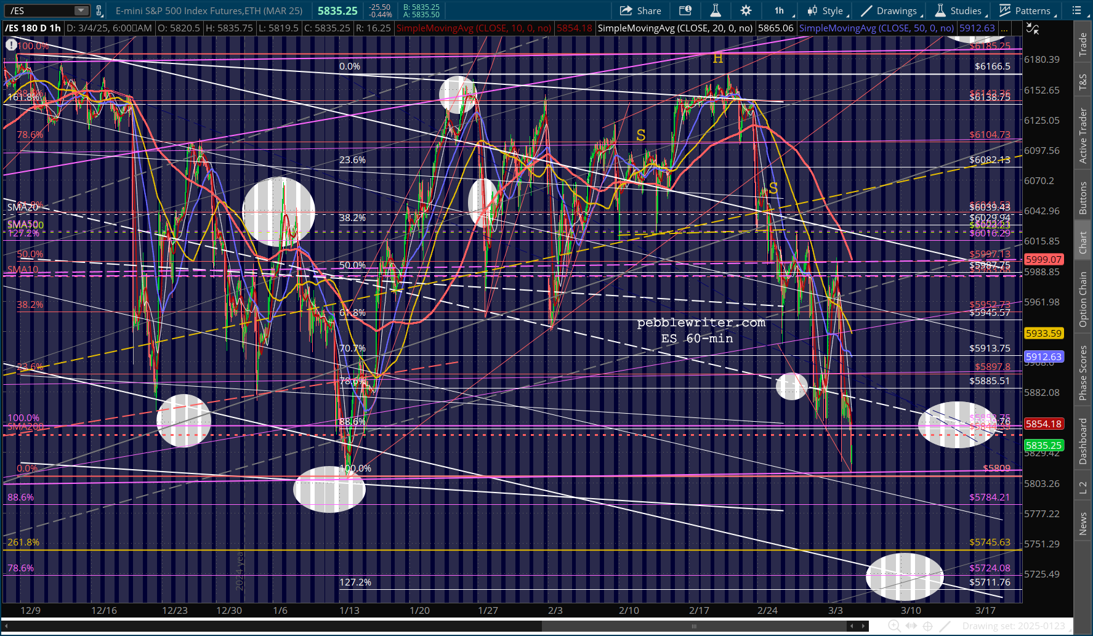Click the red 5854.18 price axis bubble
Viewport: 1093px width, 636px height.
[1044, 424]
